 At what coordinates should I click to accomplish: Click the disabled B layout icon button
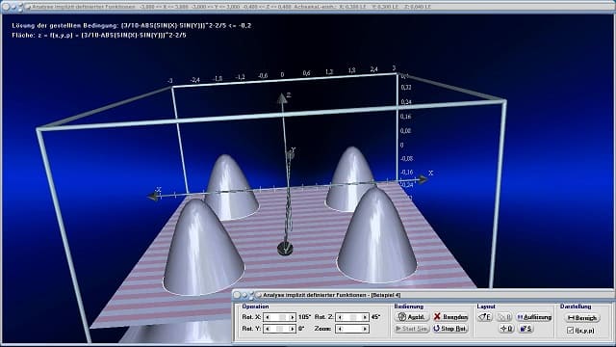[x=504, y=317]
